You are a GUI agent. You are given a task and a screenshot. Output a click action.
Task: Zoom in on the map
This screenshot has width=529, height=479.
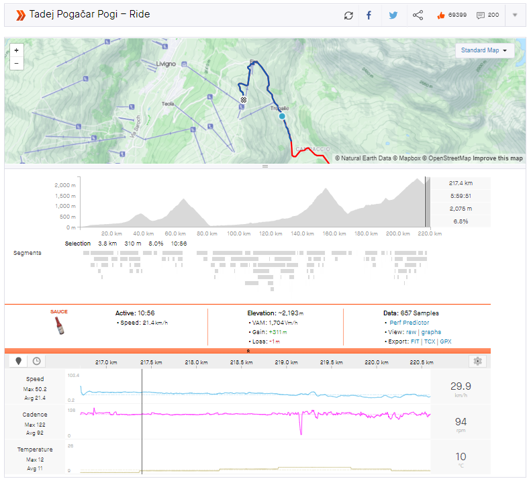(x=17, y=50)
